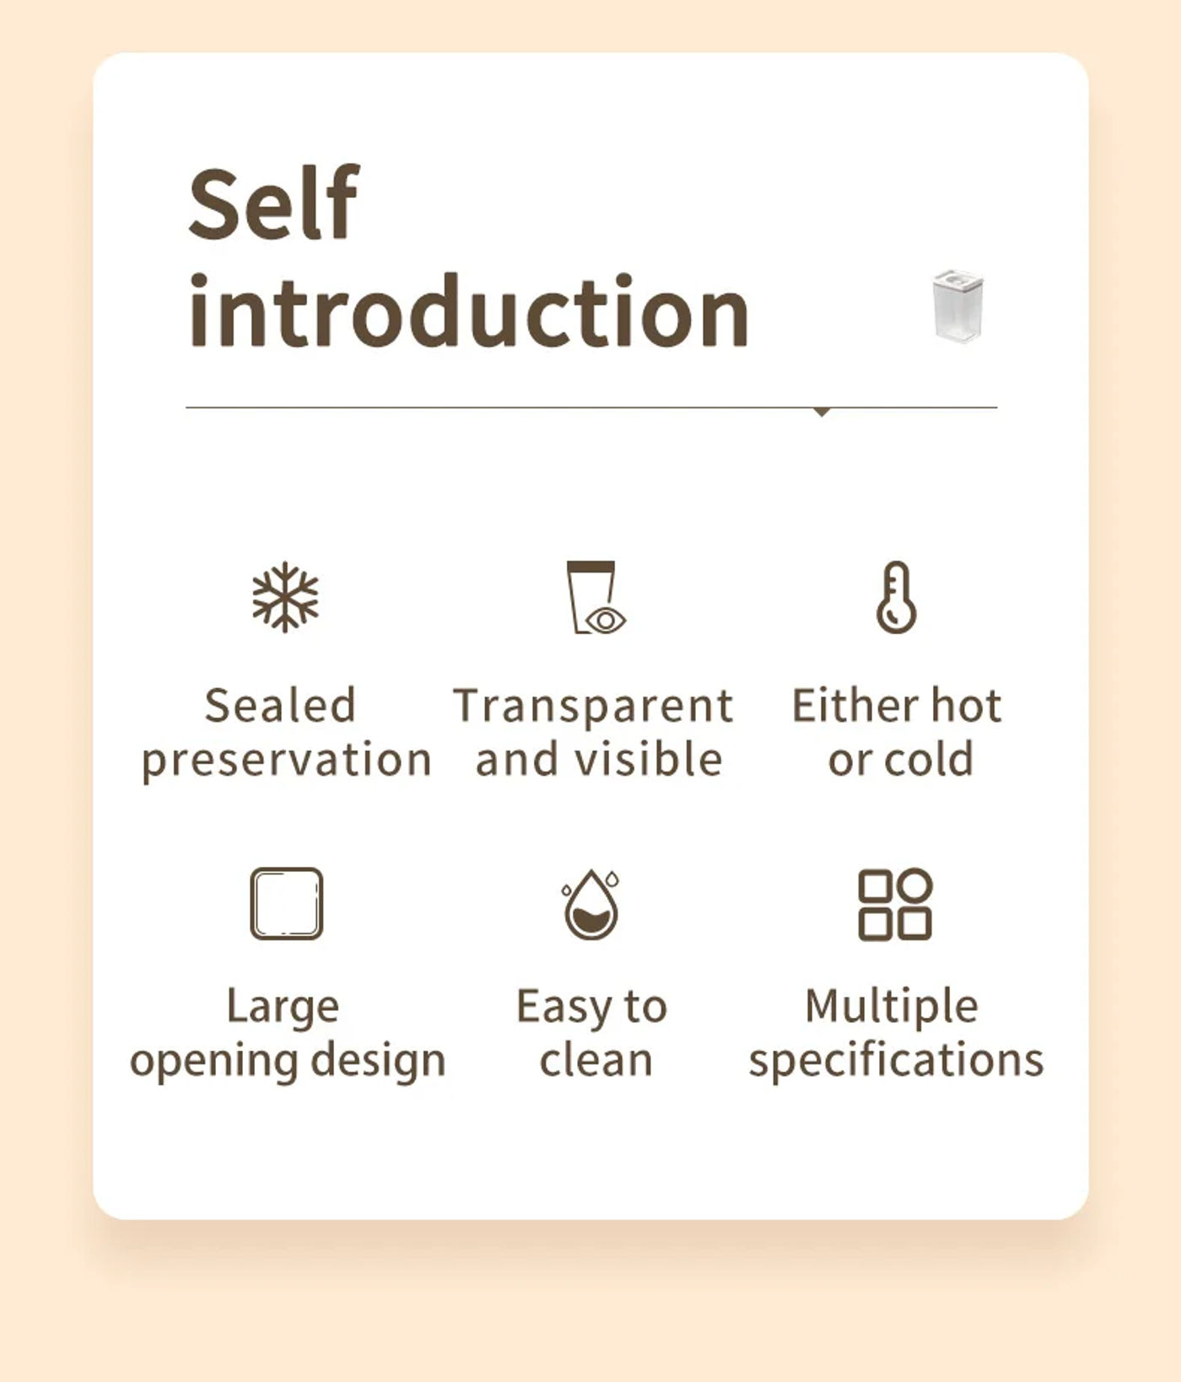Screen dimensions: 1181x1382
Task: Select the 'Transparent and visible' text
Action: (594, 732)
